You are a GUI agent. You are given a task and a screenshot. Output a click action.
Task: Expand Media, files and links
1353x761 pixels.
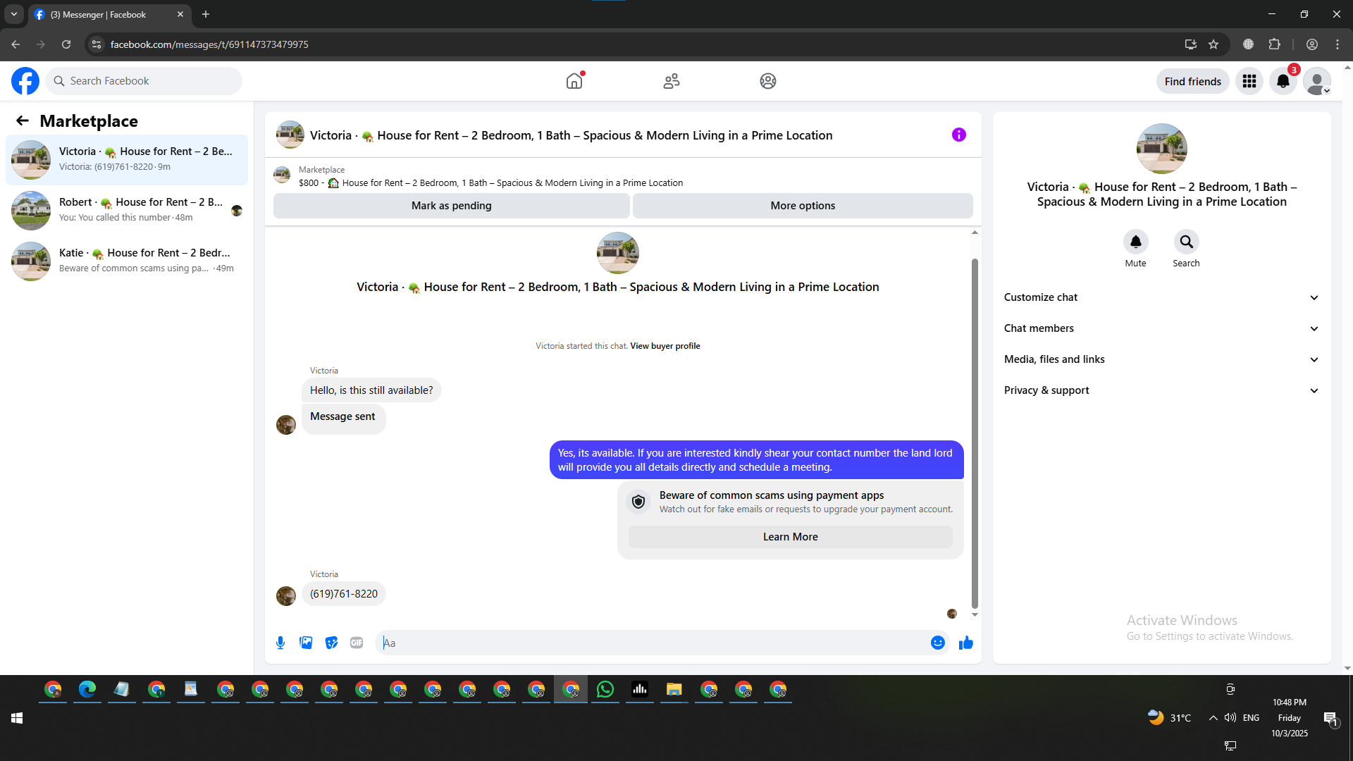point(1161,359)
